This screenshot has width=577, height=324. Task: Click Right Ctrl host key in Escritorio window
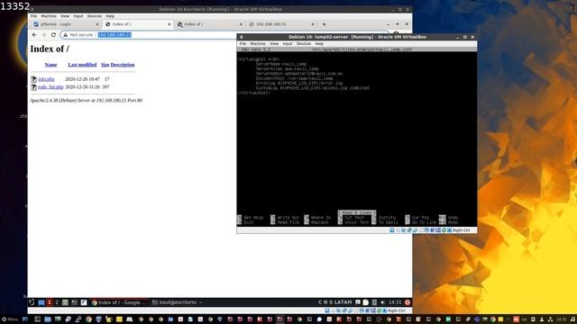tap(397, 310)
